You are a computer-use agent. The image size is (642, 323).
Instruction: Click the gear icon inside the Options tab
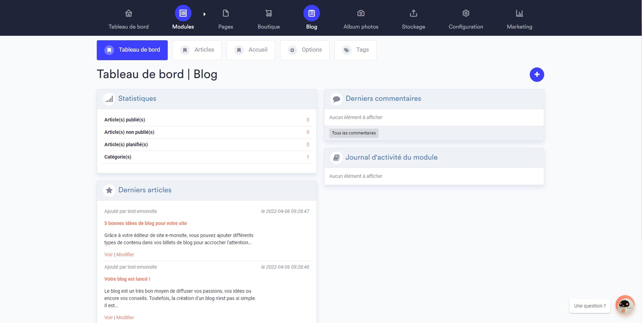click(292, 50)
